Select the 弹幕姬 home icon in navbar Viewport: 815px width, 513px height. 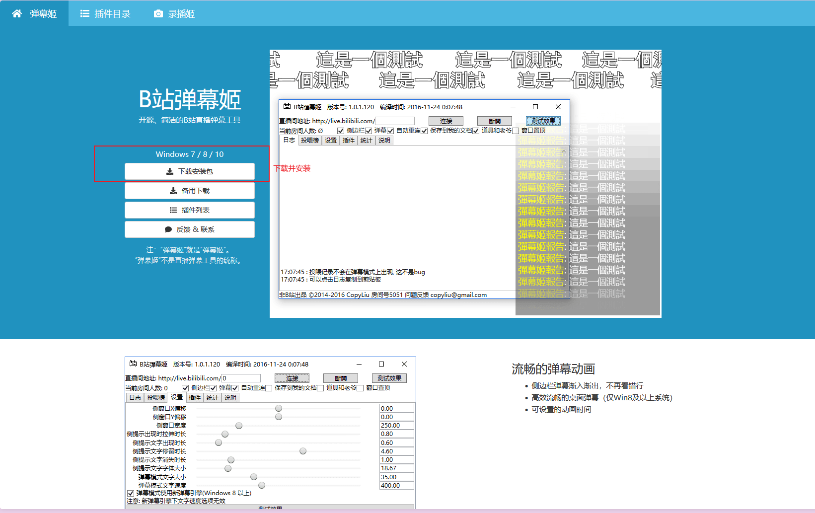[16, 13]
